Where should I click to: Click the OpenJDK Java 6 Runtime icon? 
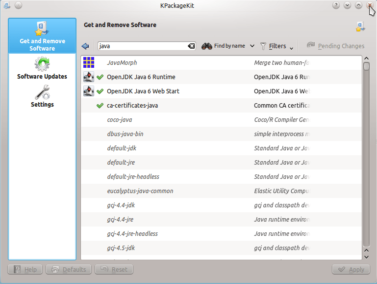89,77
